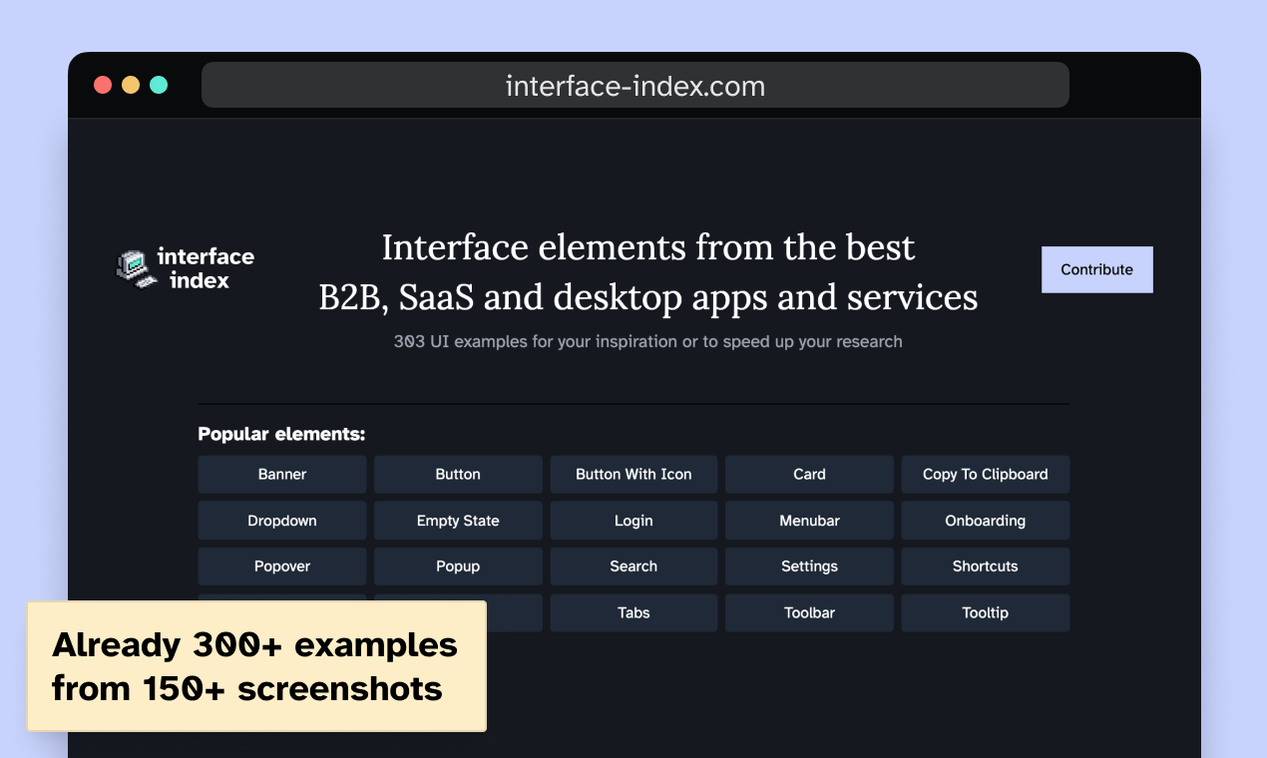Open the Copy To Clipboard examples
The height and width of the screenshot is (758, 1267).
(985, 474)
